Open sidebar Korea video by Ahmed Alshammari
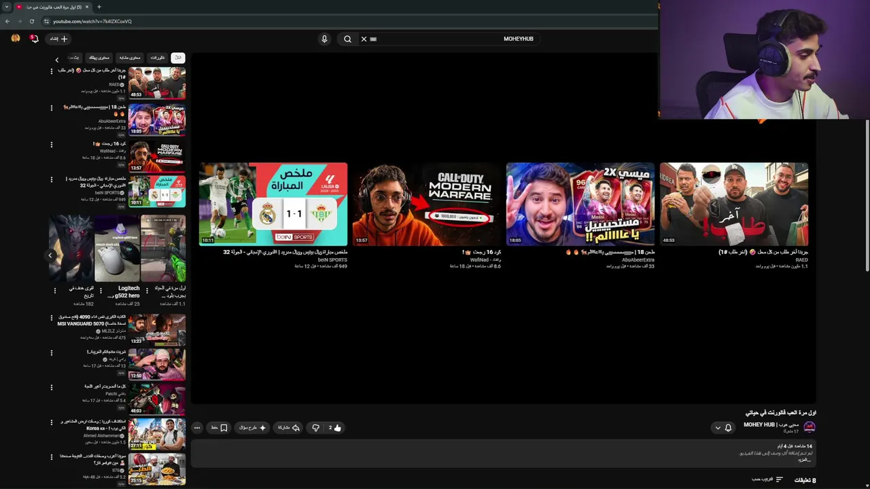Screen dimensions: 870x489 coord(157,435)
